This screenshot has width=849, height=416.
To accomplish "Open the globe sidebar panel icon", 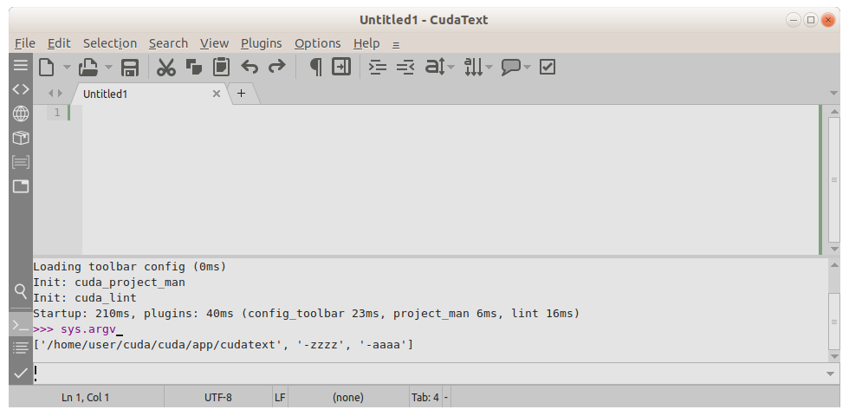I will pyautogui.click(x=21, y=114).
